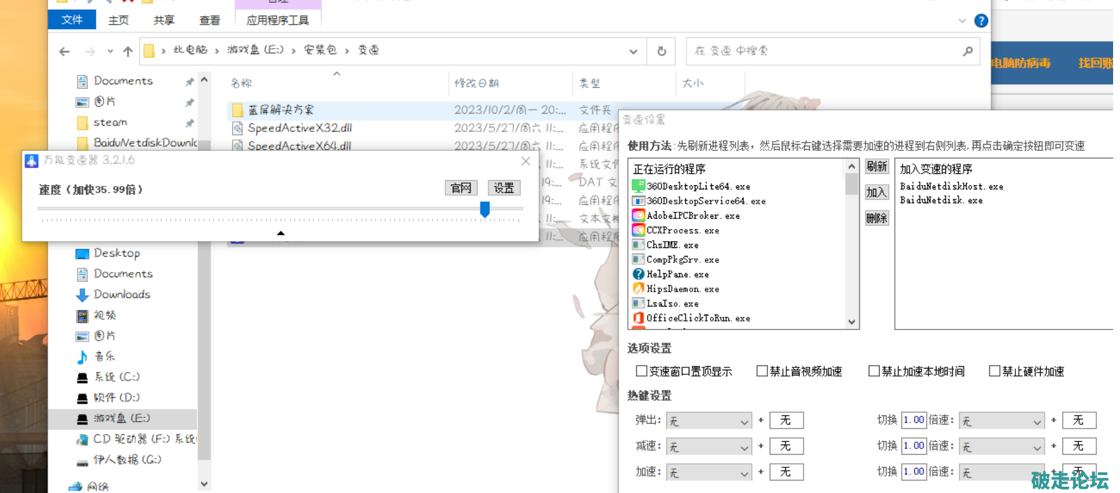Click the 在 变速 中搜索 search field
Image resolution: width=1120 pixels, height=493 pixels.
coord(824,51)
